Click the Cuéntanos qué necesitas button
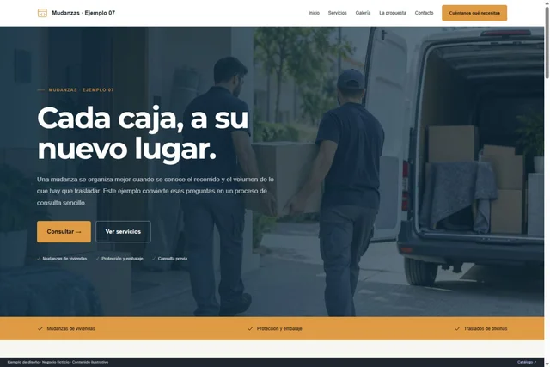Image resolution: width=550 pixels, height=367 pixels. tap(474, 13)
